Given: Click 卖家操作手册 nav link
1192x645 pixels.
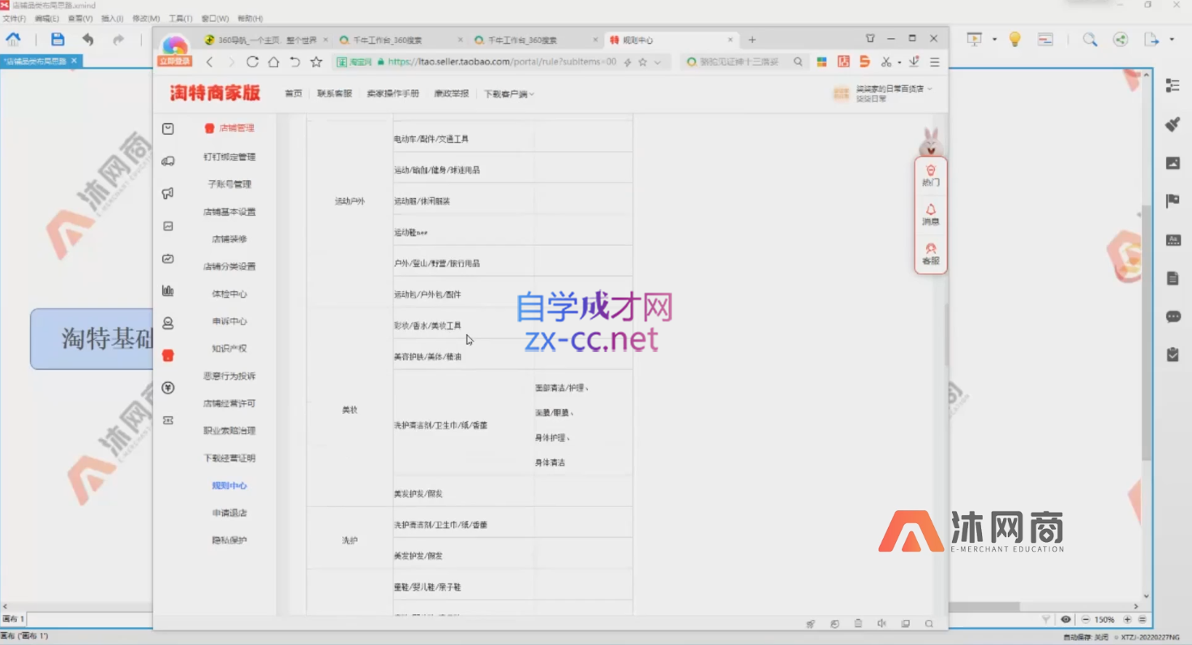Looking at the screenshot, I should click(393, 93).
